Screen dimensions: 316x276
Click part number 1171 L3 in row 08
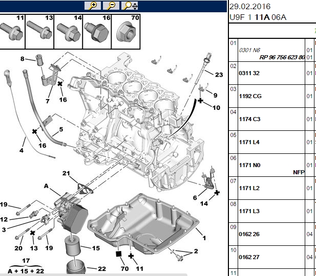click(249, 211)
